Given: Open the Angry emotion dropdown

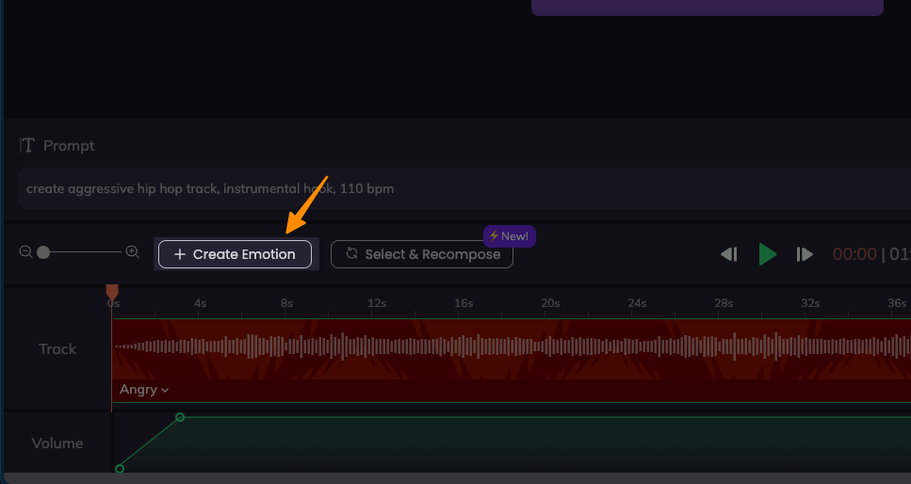Looking at the screenshot, I should pyautogui.click(x=144, y=390).
